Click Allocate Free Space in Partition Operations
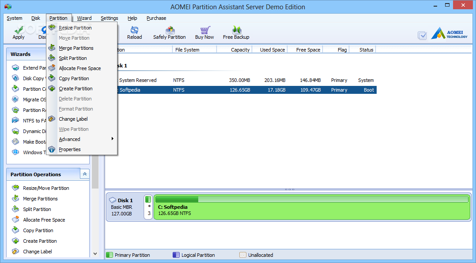This screenshot has width=476, height=263. 44,220
